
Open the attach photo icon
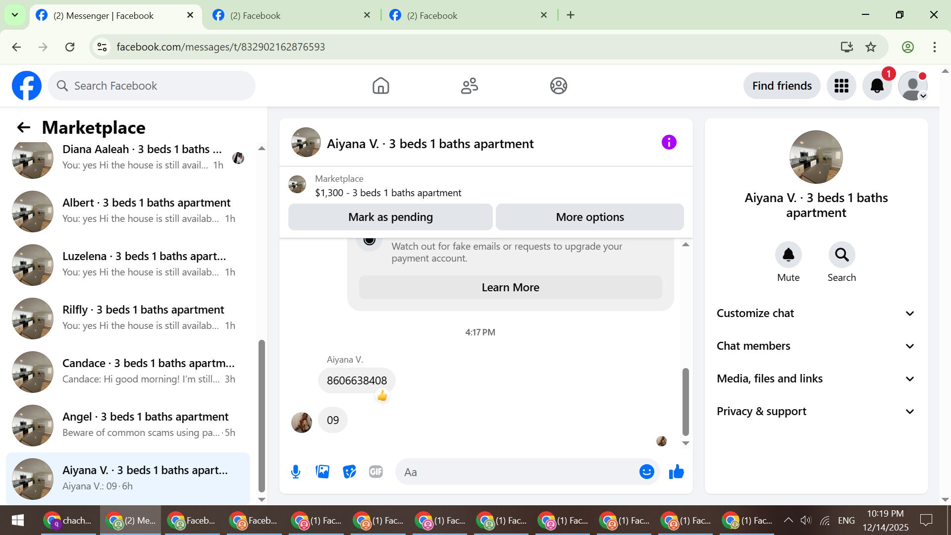322,472
